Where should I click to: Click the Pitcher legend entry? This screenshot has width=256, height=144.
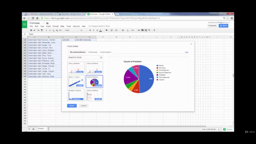pyautogui.click(x=160, y=66)
